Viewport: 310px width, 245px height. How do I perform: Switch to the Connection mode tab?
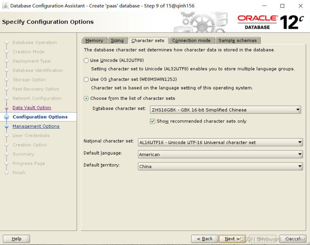[x=192, y=40]
